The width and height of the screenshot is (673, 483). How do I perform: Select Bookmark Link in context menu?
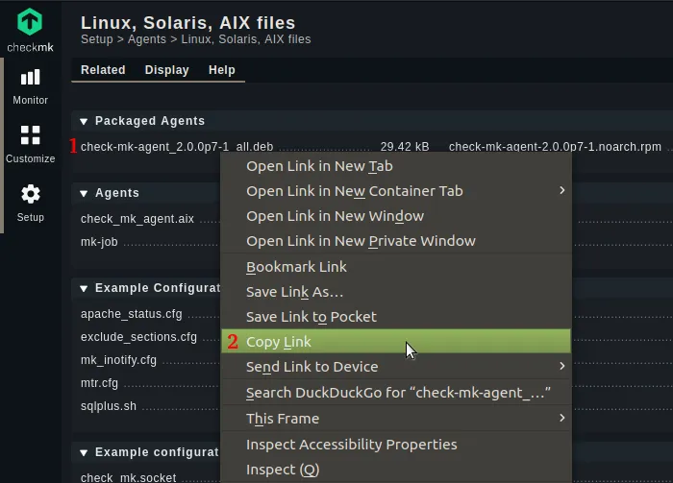point(396,267)
